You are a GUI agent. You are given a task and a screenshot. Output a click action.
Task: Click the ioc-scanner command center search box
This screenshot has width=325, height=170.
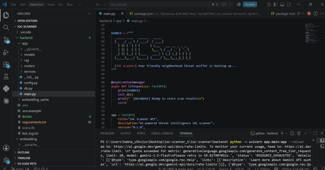164,4
